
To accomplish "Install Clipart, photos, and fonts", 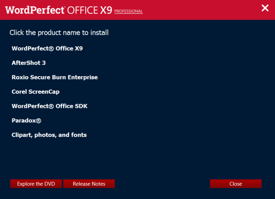I will [49, 135].
